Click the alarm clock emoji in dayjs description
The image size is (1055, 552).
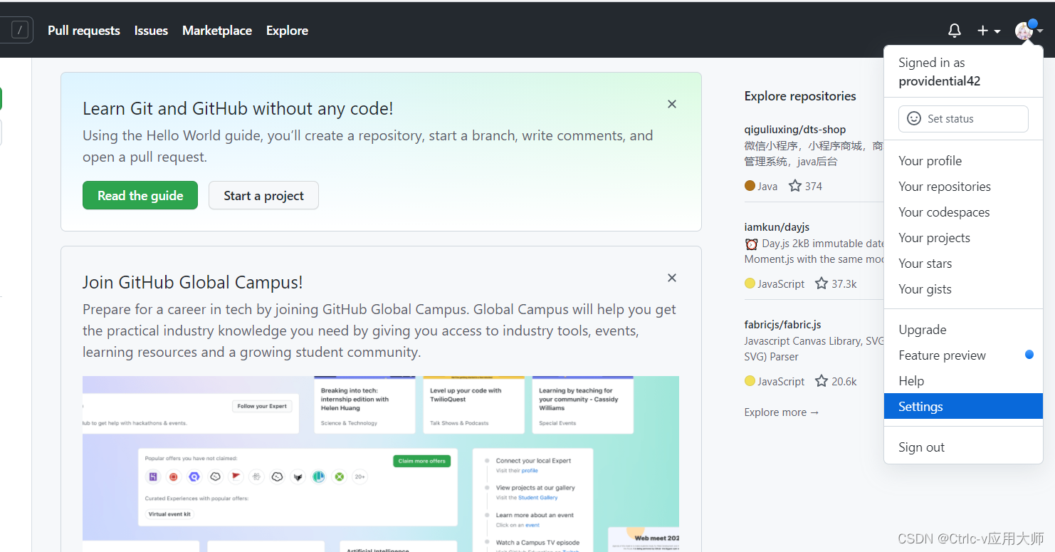pos(751,244)
